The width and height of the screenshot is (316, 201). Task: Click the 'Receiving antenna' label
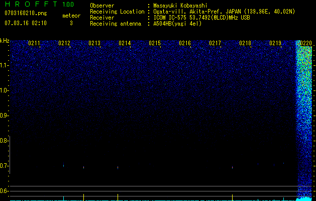[x=116, y=24]
